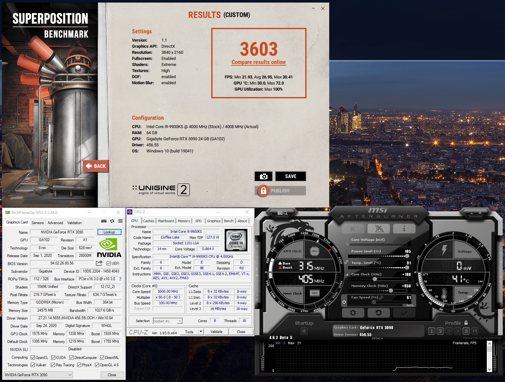The image size is (505, 382).
Task: Toggle the Vulkan checkbox
Action: tap(33, 365)
